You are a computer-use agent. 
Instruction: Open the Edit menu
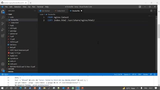(11, 7)
